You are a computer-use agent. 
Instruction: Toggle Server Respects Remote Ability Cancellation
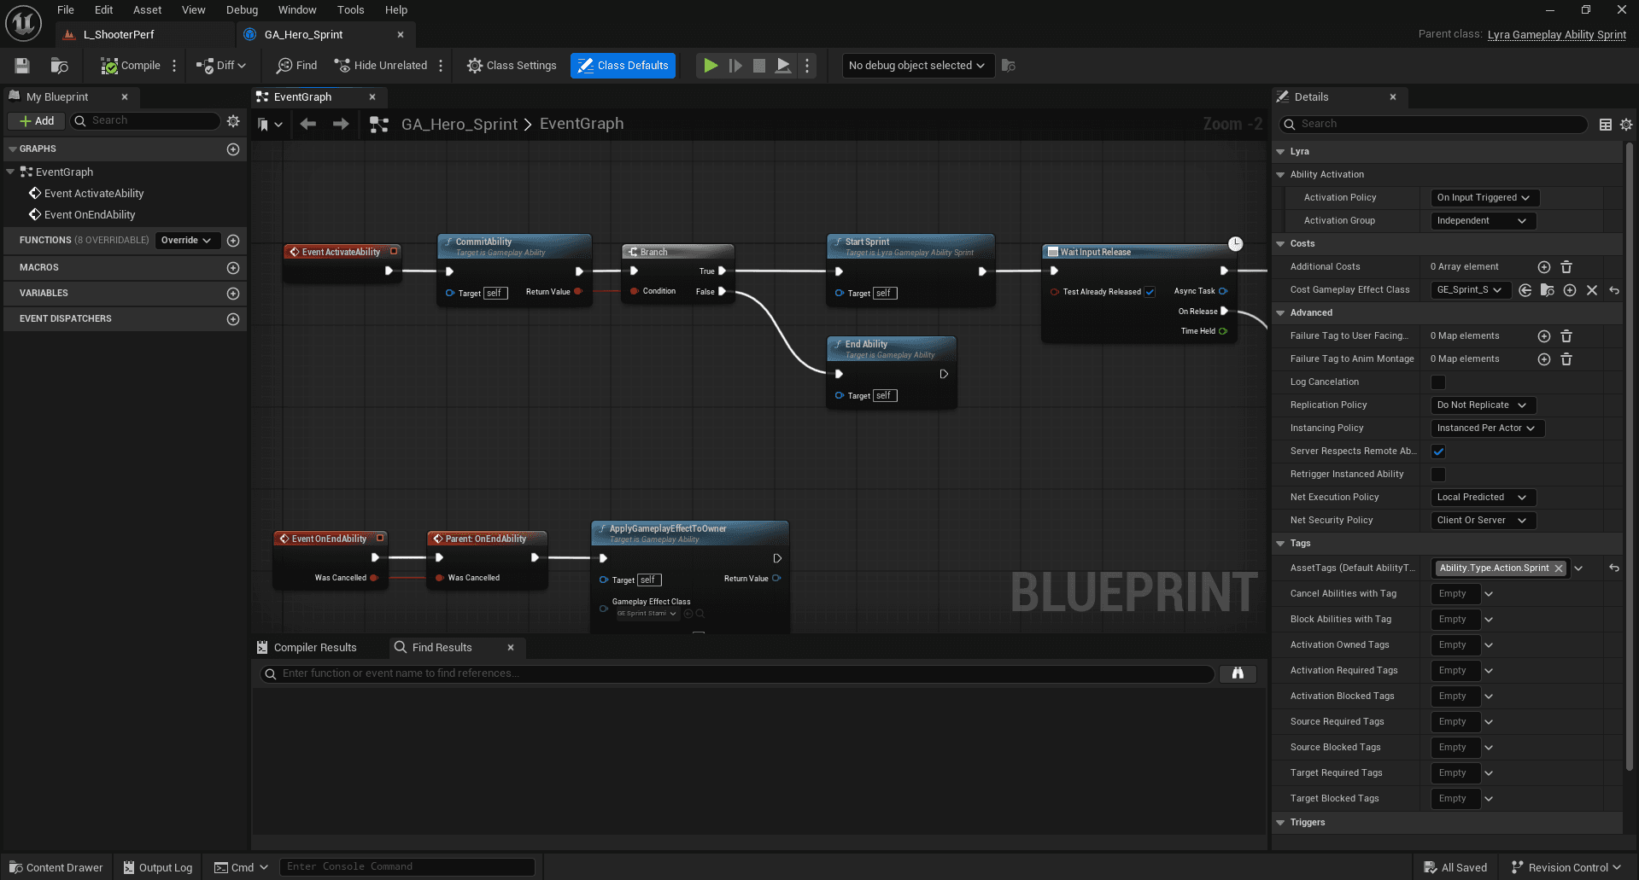(1438, 452)
